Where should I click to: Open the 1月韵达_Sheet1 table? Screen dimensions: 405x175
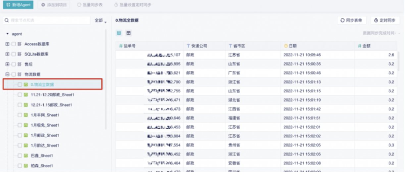tap(45, 146)
